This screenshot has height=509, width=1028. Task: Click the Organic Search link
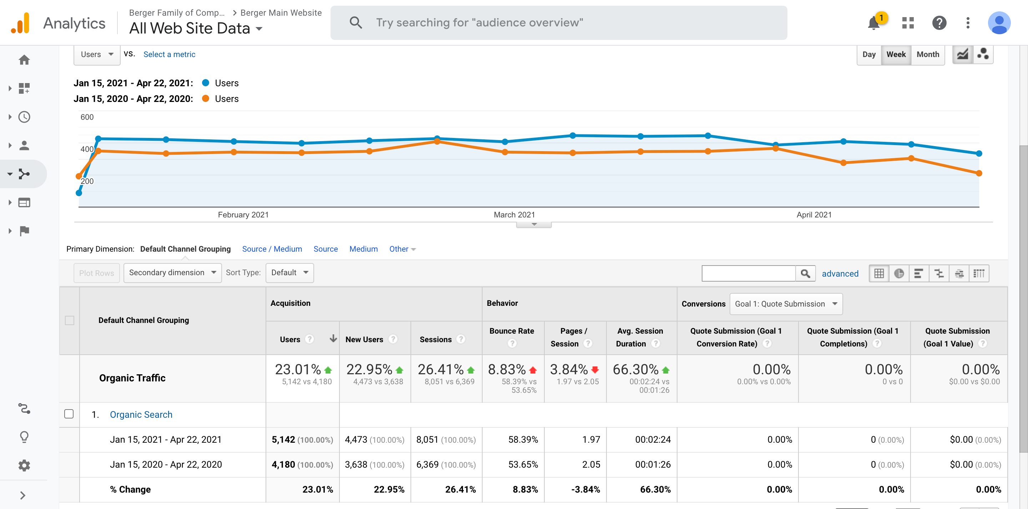[x=141, y=415]
